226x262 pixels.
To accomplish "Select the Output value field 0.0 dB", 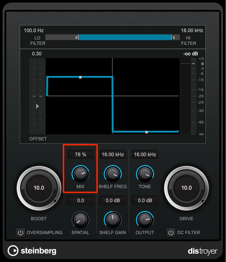I will coord(145,200).
